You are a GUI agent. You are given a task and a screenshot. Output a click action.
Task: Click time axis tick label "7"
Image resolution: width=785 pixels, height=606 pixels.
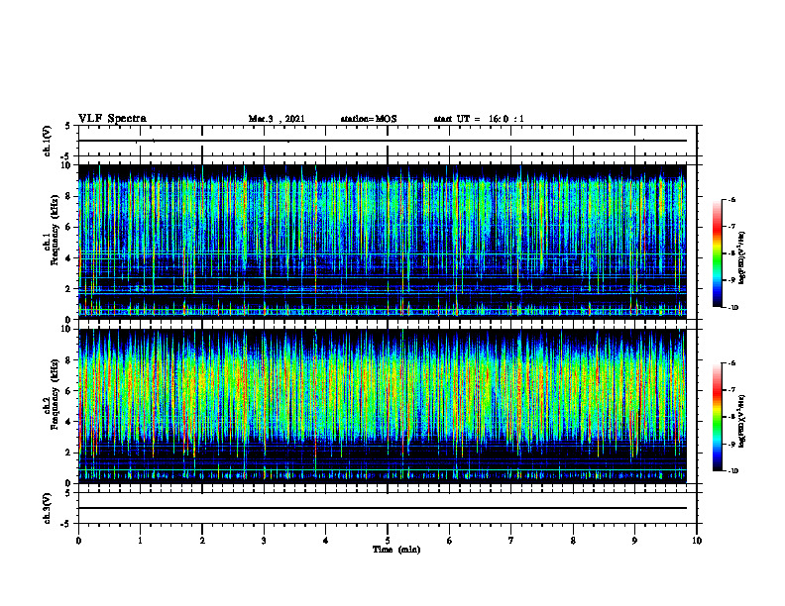(511, 541)
